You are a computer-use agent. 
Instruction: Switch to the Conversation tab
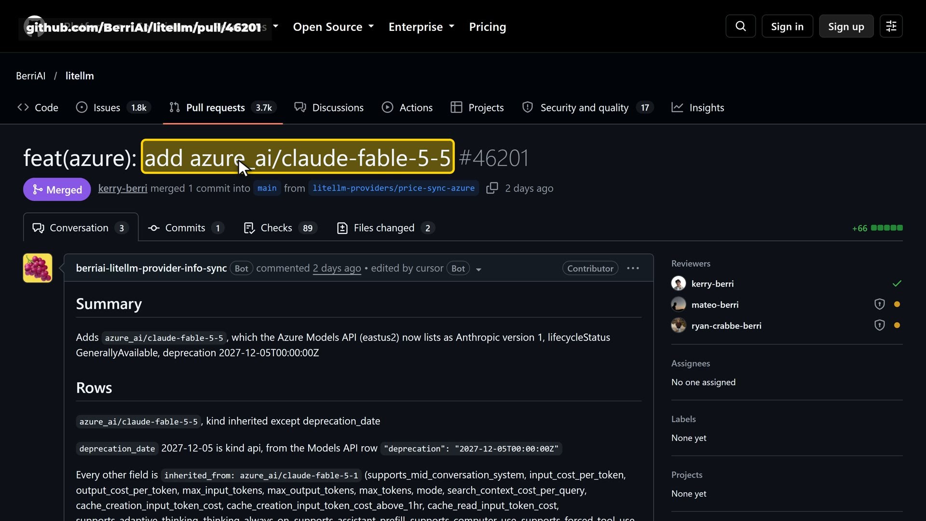(81, 228)
